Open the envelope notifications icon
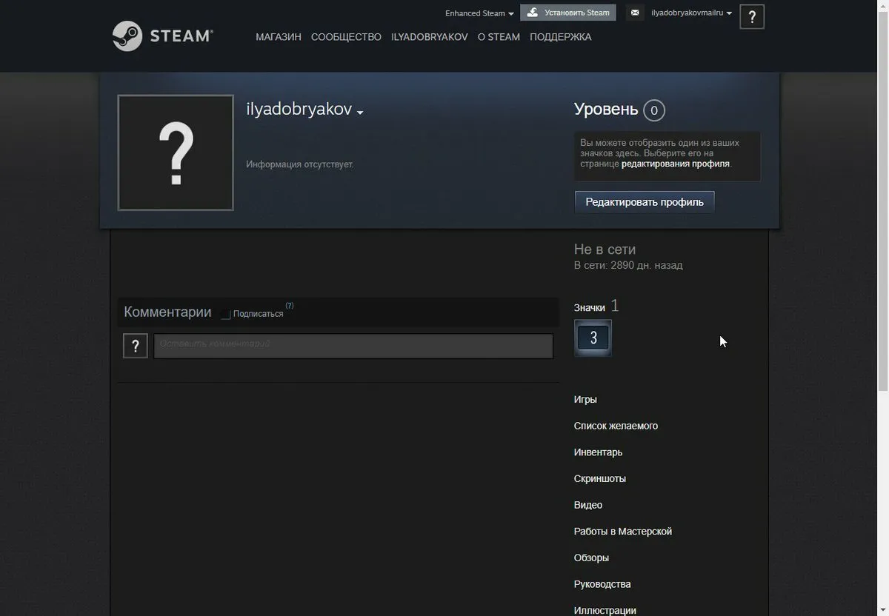The height and width of the screenshot is (616, 889). tap(635, 13)
